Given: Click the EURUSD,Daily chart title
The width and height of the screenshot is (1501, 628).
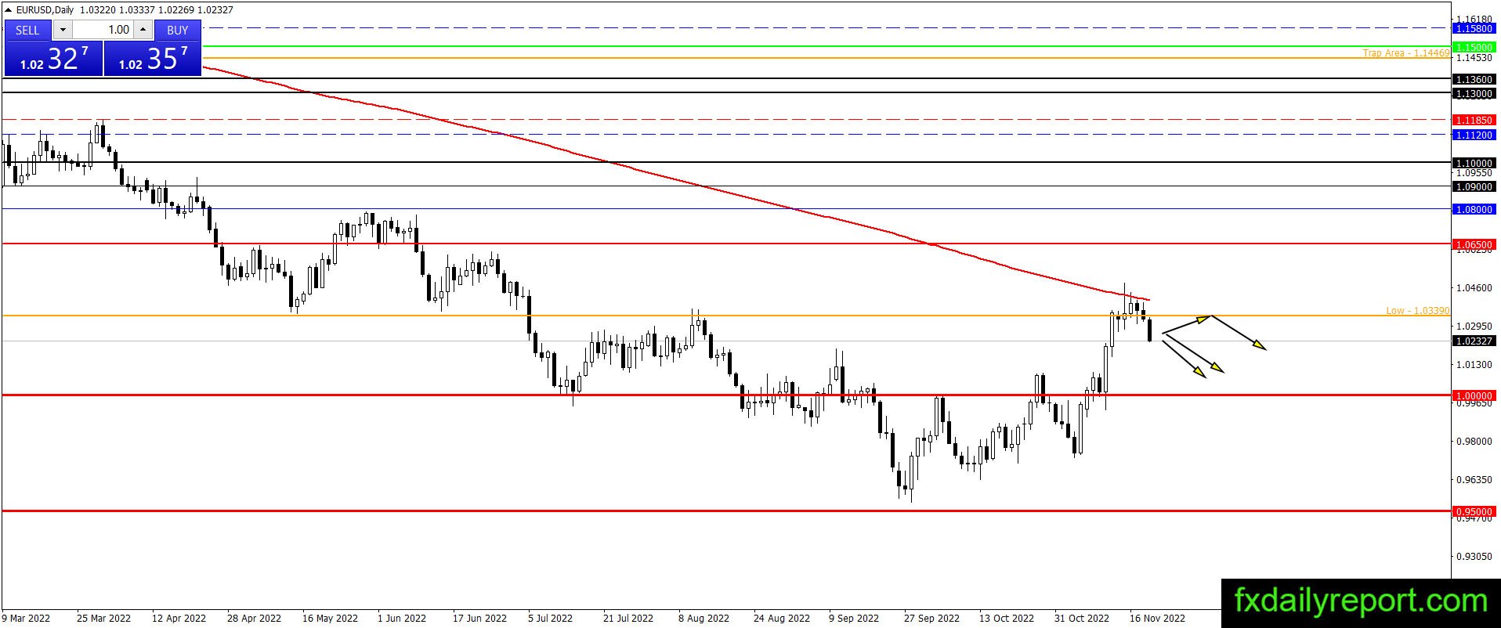Looking at the screenshot, I should (x=45, y=10).
